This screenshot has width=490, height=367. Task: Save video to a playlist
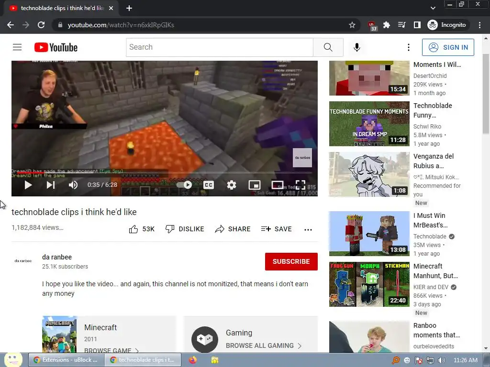pos(276,229)
